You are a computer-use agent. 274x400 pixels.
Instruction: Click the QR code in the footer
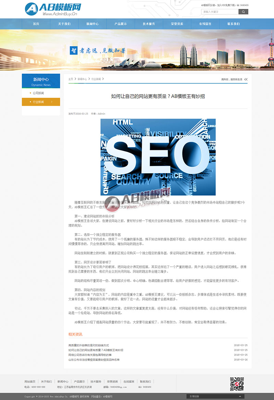click(x=237, y=384)
